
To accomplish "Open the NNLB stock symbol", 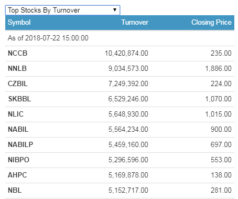I will [x=17, y=68].
